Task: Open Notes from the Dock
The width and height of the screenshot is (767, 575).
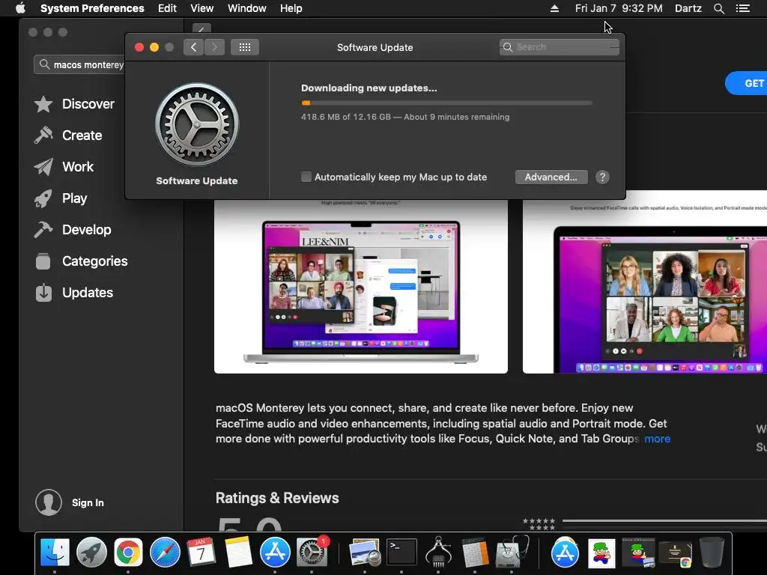Action: (238, 553)
